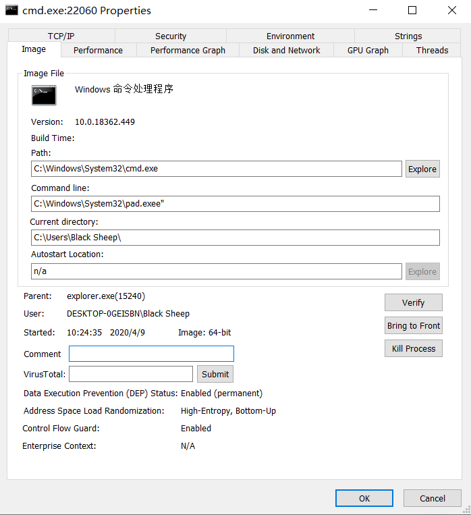Switch to the GPU Graph tab
471x515 pixels.
tap(368, 50)
